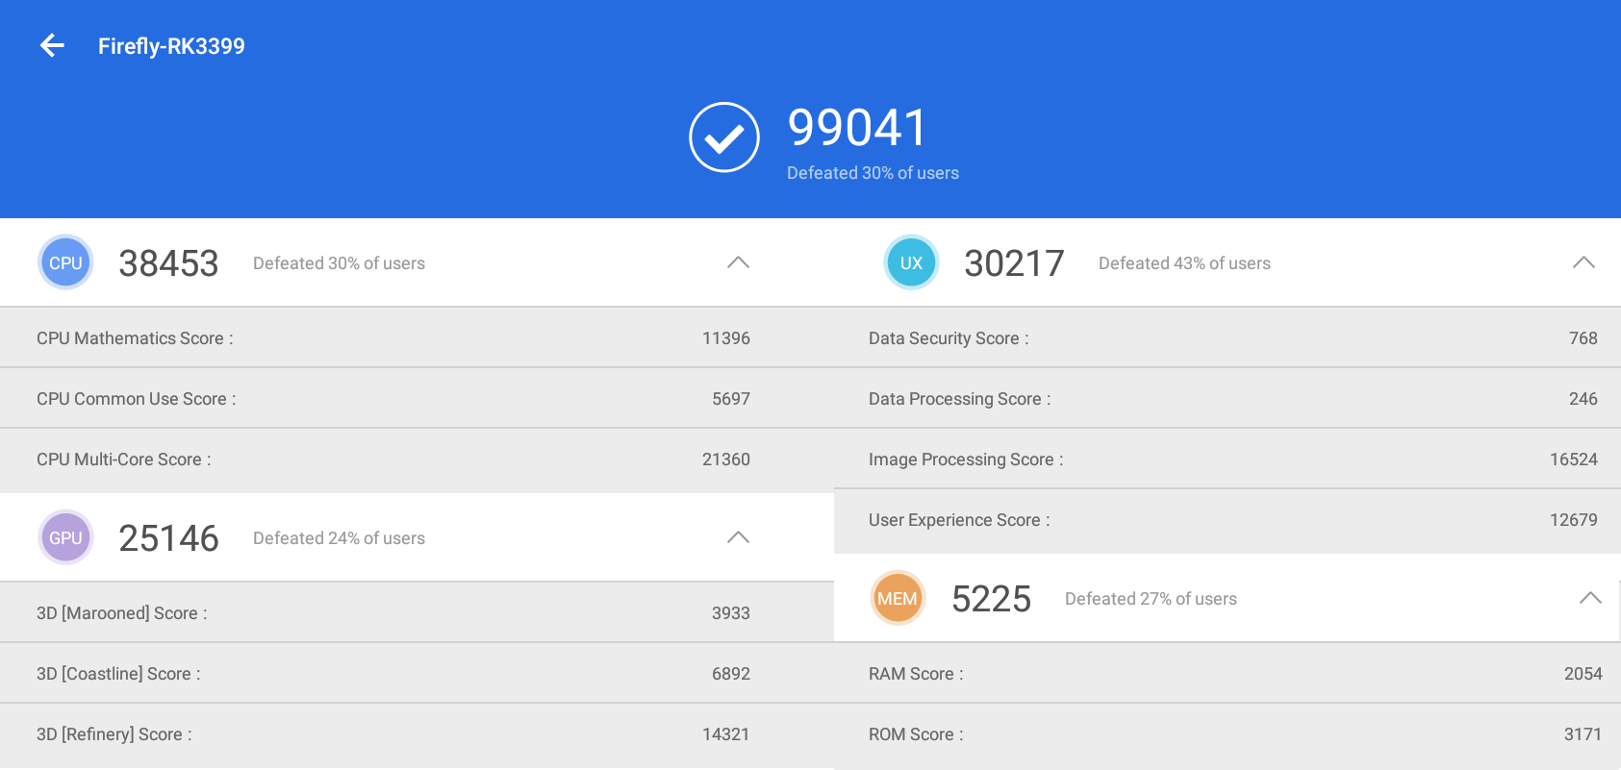Select the ROM Score label
Viewport: 1621px width, 770px height.
[x=916, y=734]
